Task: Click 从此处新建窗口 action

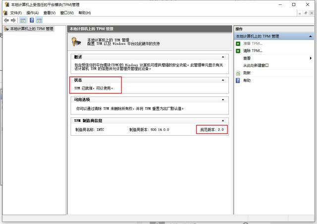Action: pyautogui.click(x=256, y=66)
